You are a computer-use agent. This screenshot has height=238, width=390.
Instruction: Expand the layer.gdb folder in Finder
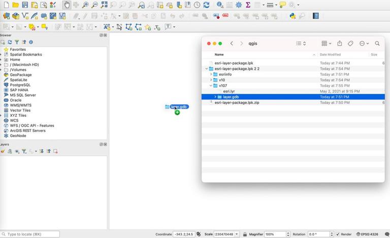click(x=215, y=97)
